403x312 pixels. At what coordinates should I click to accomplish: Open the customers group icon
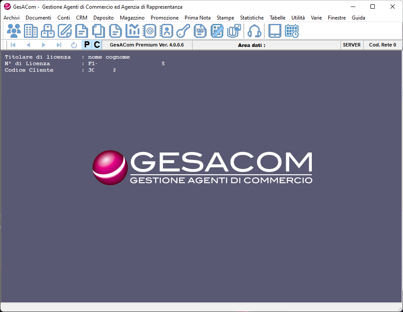click(14, 31)
